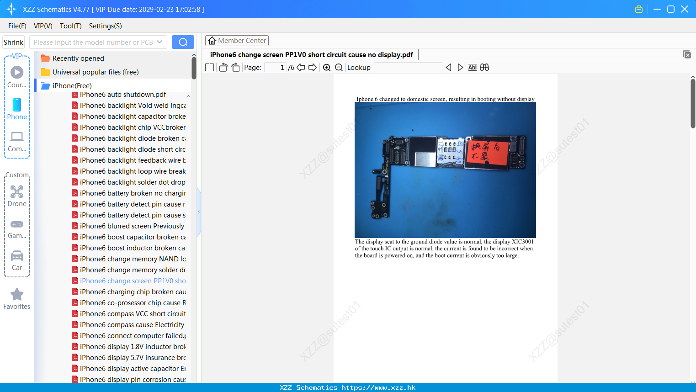This screenshot has width=696, height=392.
Task: Click the binoculars search icon
Action: pyautogui.click(x=484, y=67)
